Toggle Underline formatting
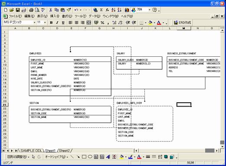The image size is (226, 166). pos(63,23)
